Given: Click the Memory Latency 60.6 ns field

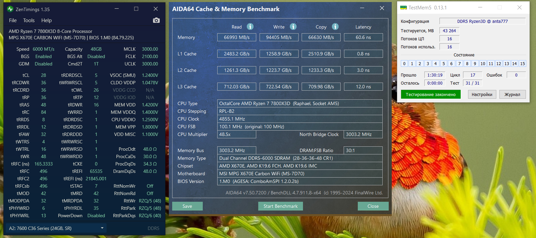Looking at the screenshot, I should tap(363, 37).
